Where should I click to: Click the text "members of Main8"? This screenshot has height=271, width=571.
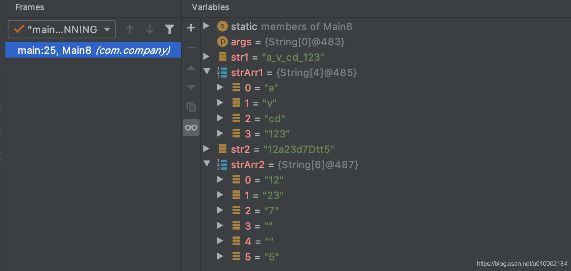pyautogui.click(x=307, y=26)
